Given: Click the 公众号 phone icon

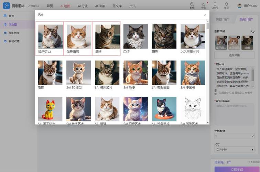Looking at the screenshot, I should tap(215, 4).
